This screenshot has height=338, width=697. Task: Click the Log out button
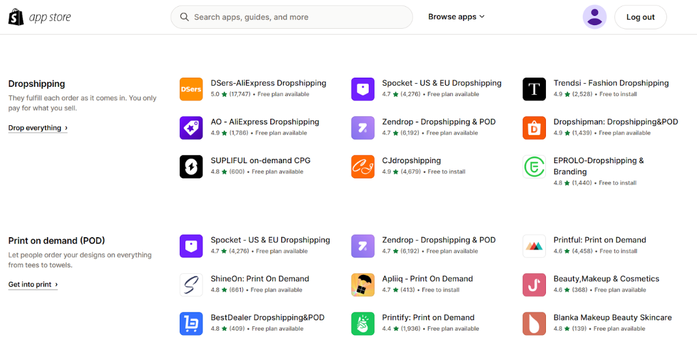640,17
